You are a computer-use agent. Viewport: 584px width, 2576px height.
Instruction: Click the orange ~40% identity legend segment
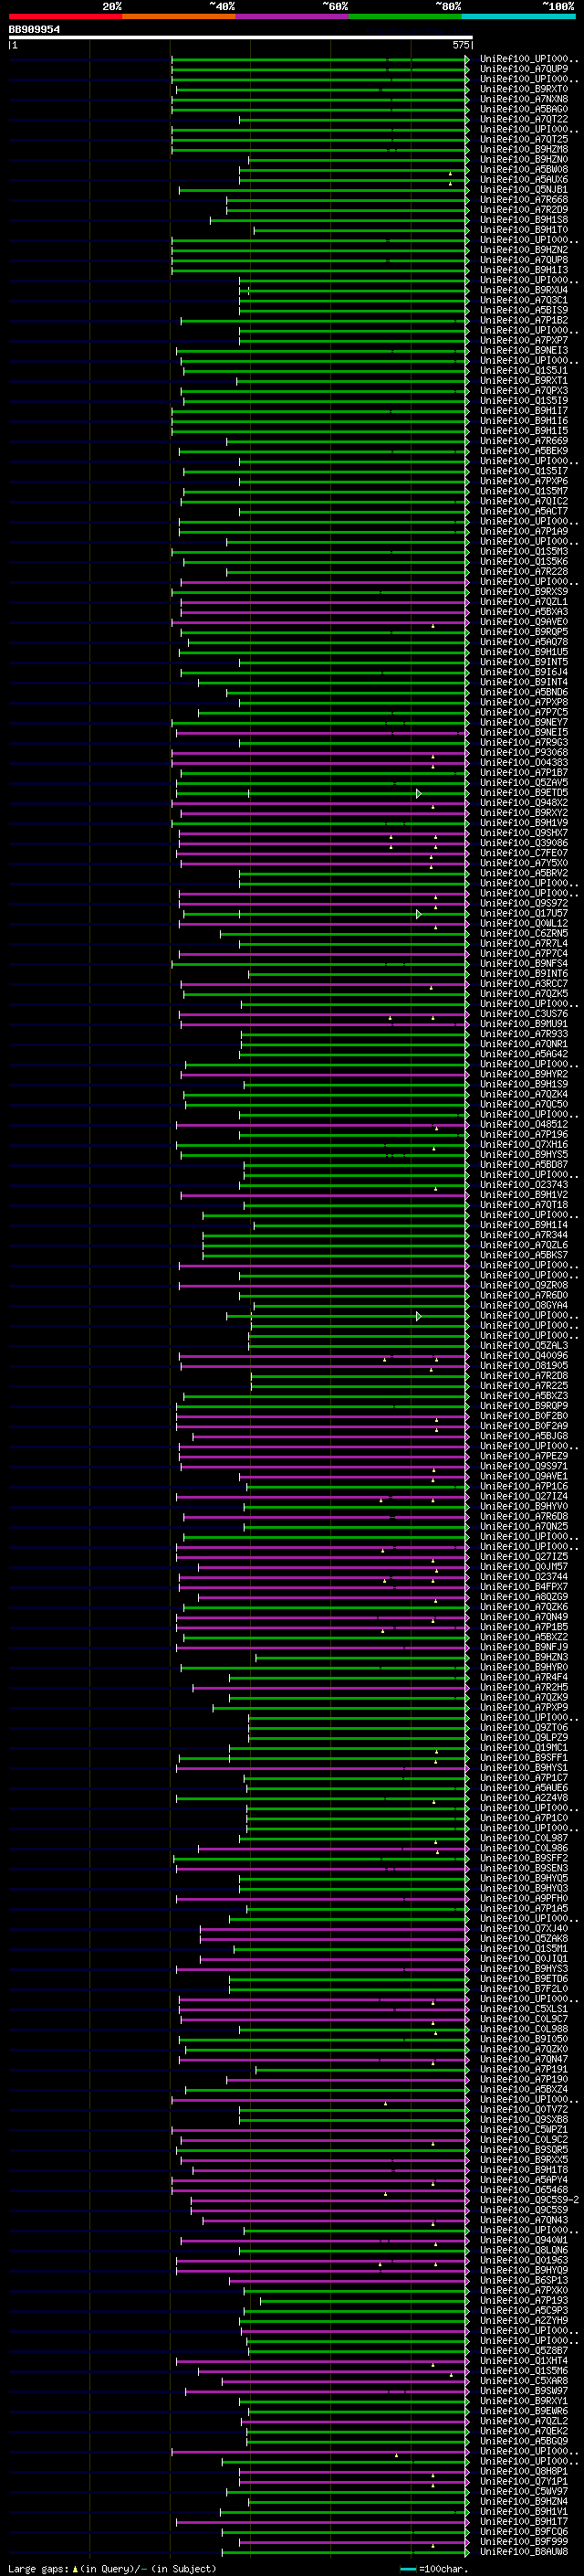point(179,16)
